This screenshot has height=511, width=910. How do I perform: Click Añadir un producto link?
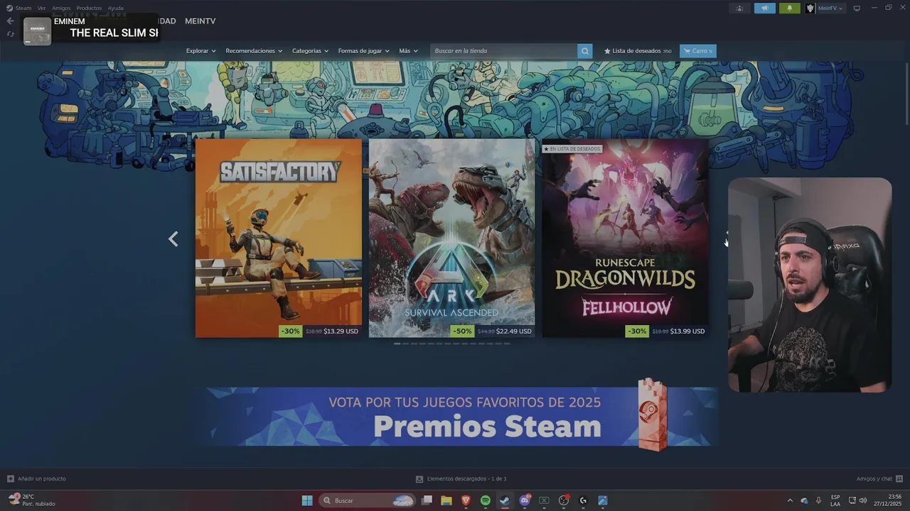[x=42, y=478]
